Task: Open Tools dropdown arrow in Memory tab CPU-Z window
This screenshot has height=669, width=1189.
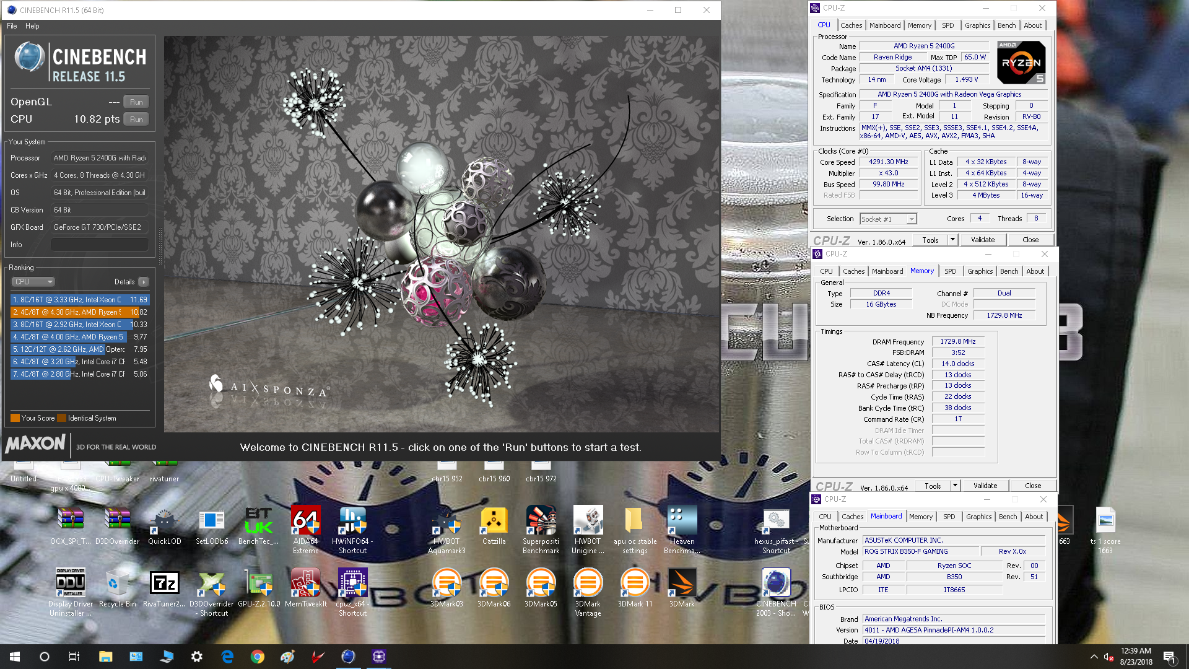Action: coord(955,486)
